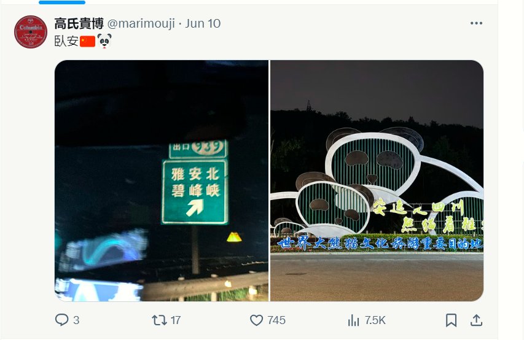View the panda sculpture photo
Image resolution: width=524 pixels, height=340 pixels.
tap(377, 180)
